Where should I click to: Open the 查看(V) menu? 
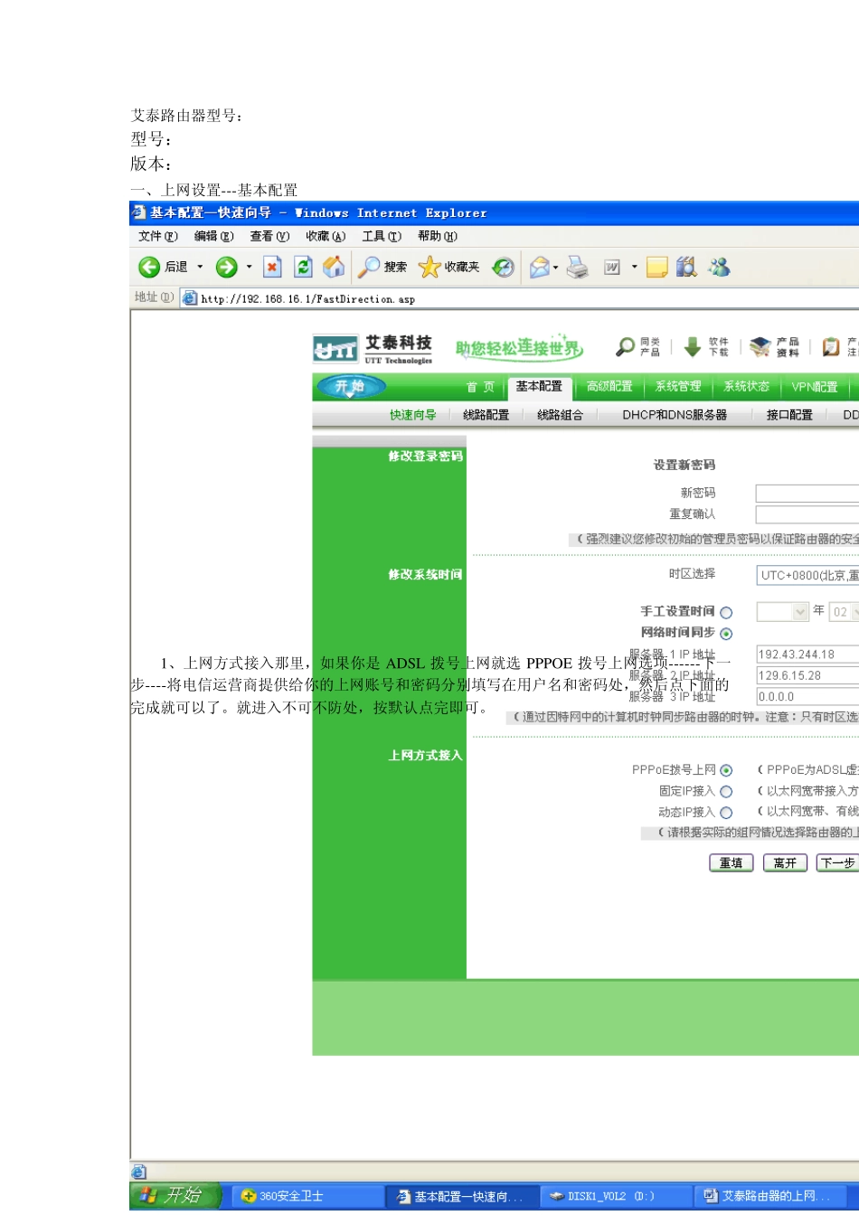[269, 236]
